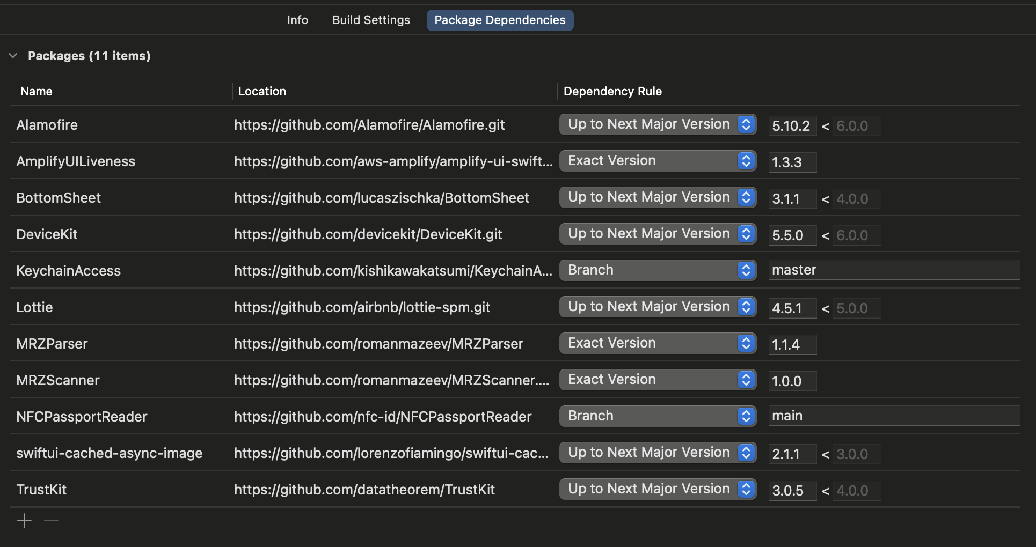Select the Package Dependencies tab
The height and width of the screenshot is (547, 1036).
click(x=500, y=20)
